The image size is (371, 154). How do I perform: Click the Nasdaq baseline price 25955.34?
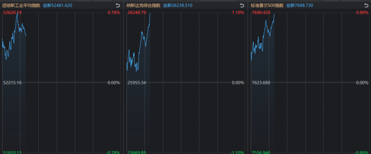137,83
